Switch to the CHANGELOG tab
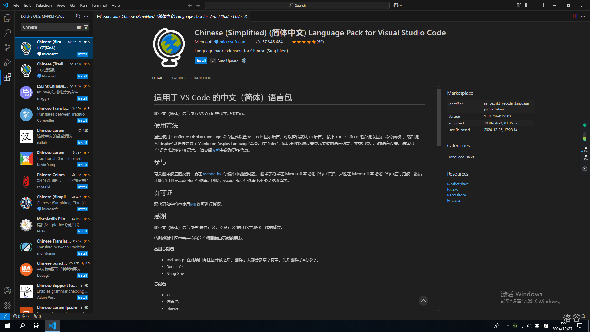 [x=201, y=78]
